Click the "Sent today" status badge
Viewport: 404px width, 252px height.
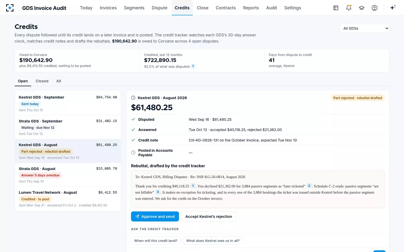click(x=30, y=104)
